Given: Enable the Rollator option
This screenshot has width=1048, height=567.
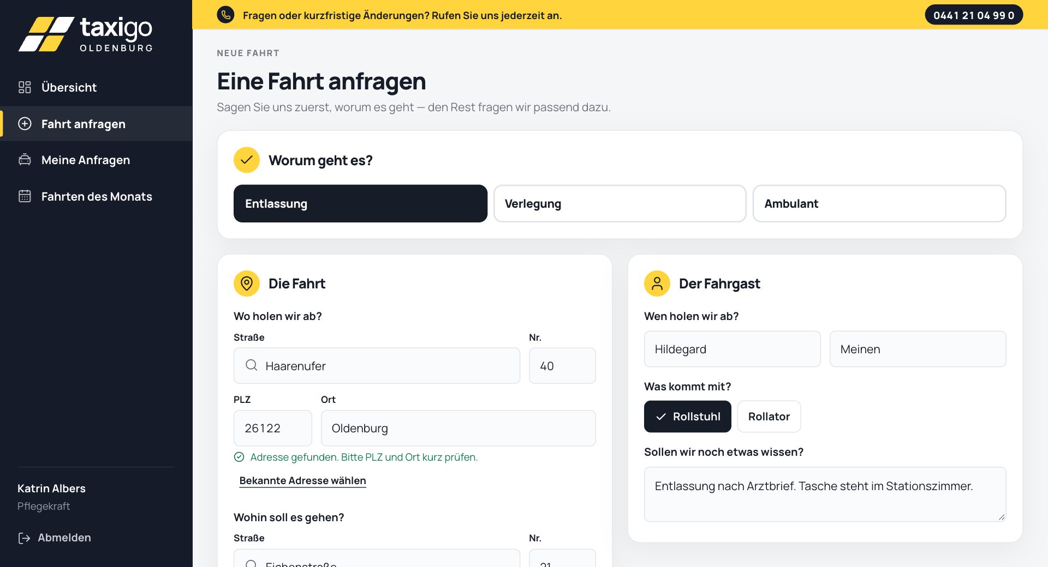Looking at the screenshot, I should click(x=769, y=417).
